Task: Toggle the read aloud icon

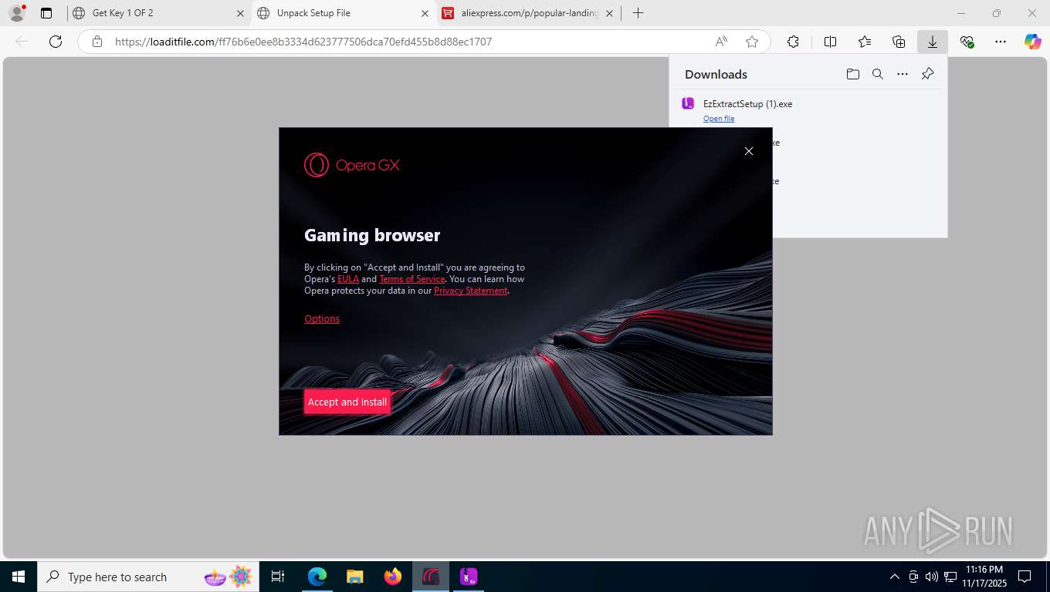Action: click(721, 42)
